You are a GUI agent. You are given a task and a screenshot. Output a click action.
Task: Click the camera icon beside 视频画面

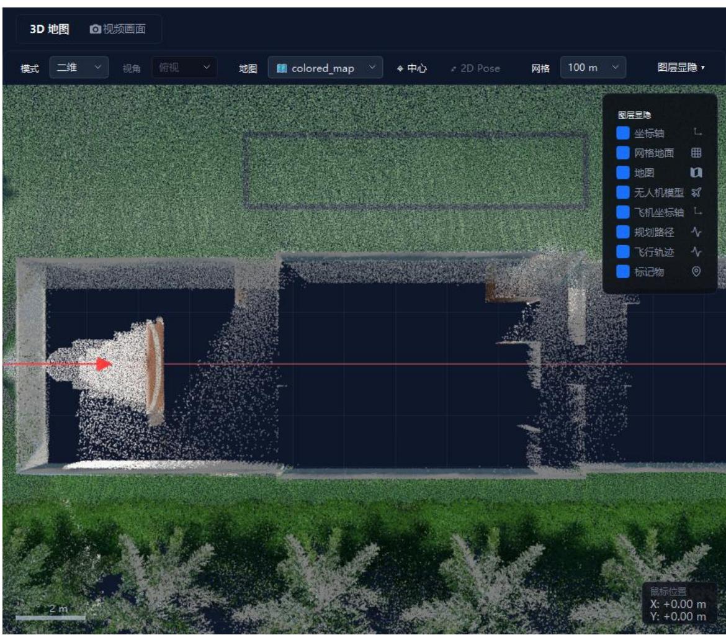coord(95,29)
